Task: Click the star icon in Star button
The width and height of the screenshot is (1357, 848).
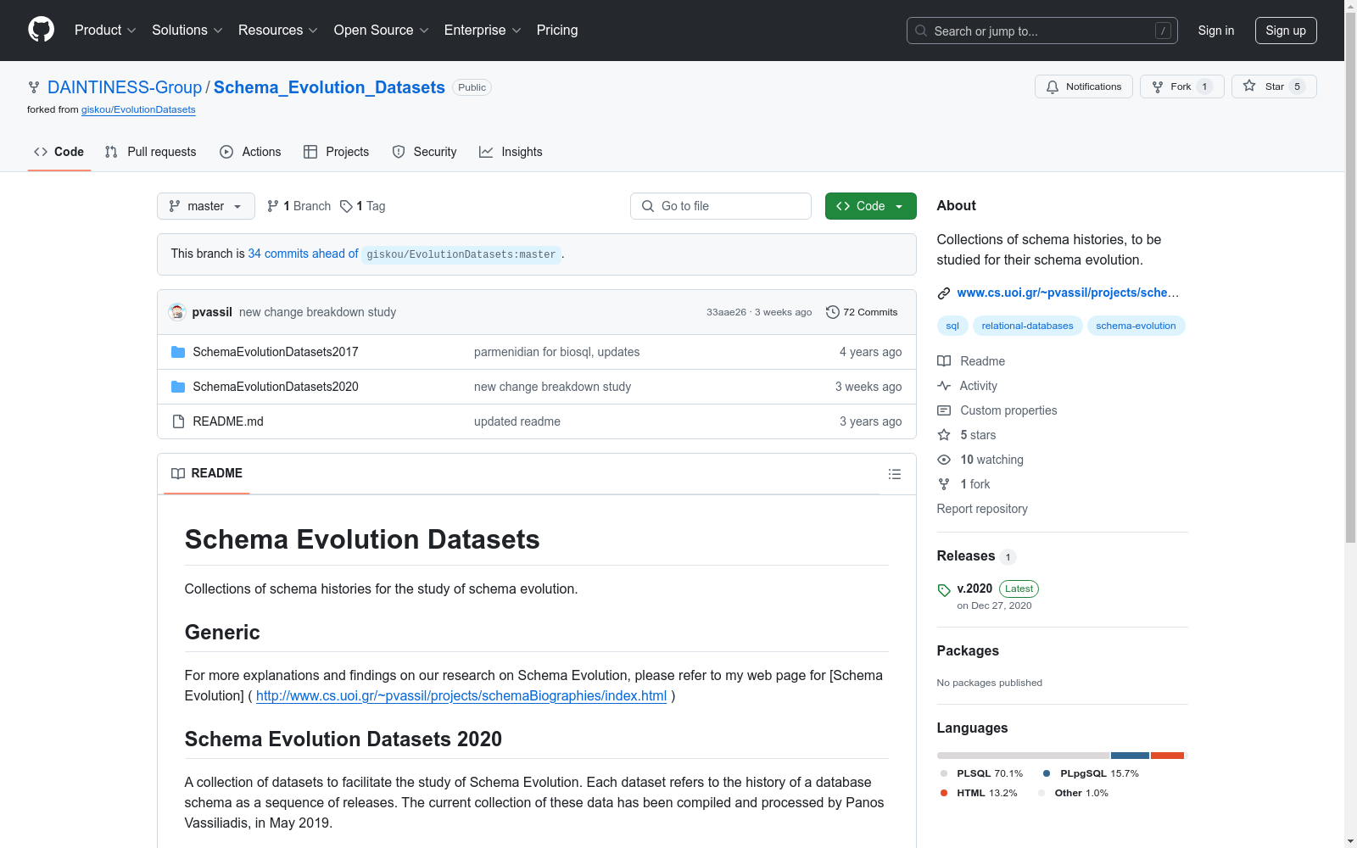Action: coord(1249,86)
